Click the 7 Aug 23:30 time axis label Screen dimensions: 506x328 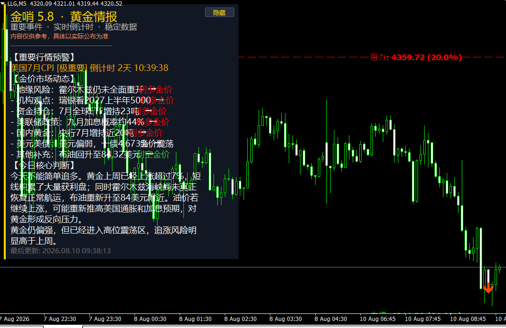[105, 319]
